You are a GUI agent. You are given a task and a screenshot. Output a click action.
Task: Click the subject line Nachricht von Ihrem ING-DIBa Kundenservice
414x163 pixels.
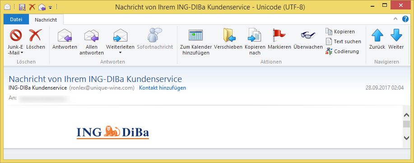coord(95,79)
